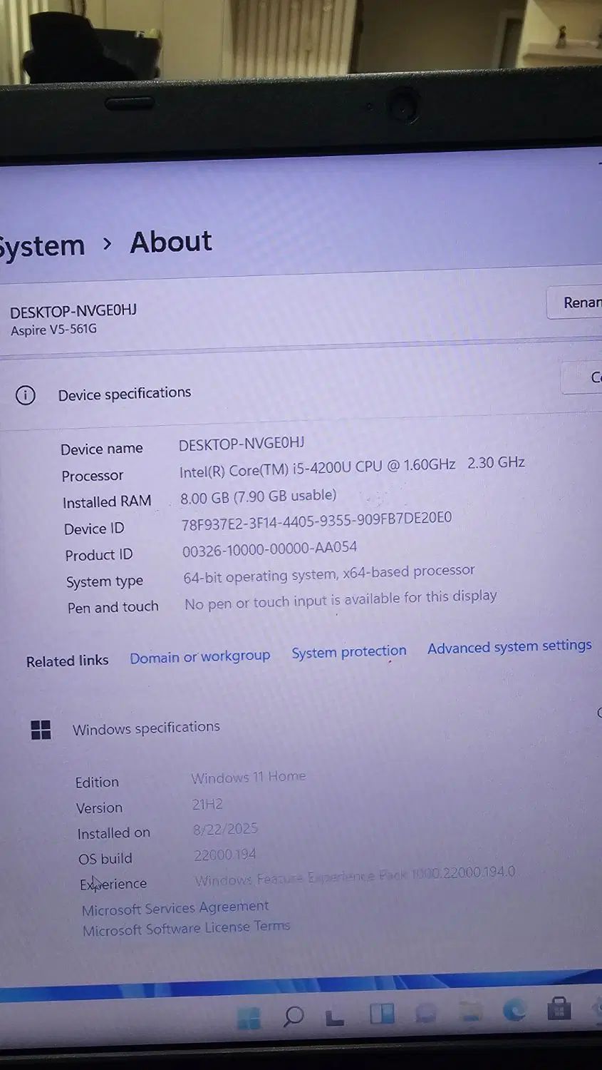Open Advanced system settings link
The image size is (602, 1070).
point(509,647)
